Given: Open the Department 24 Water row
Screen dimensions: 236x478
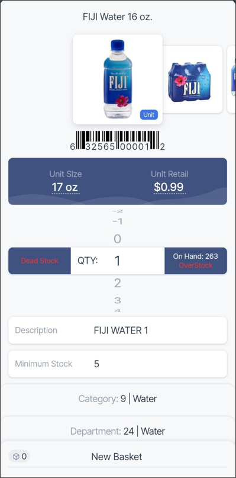Looking at the screenshot, I should point(118,431).
